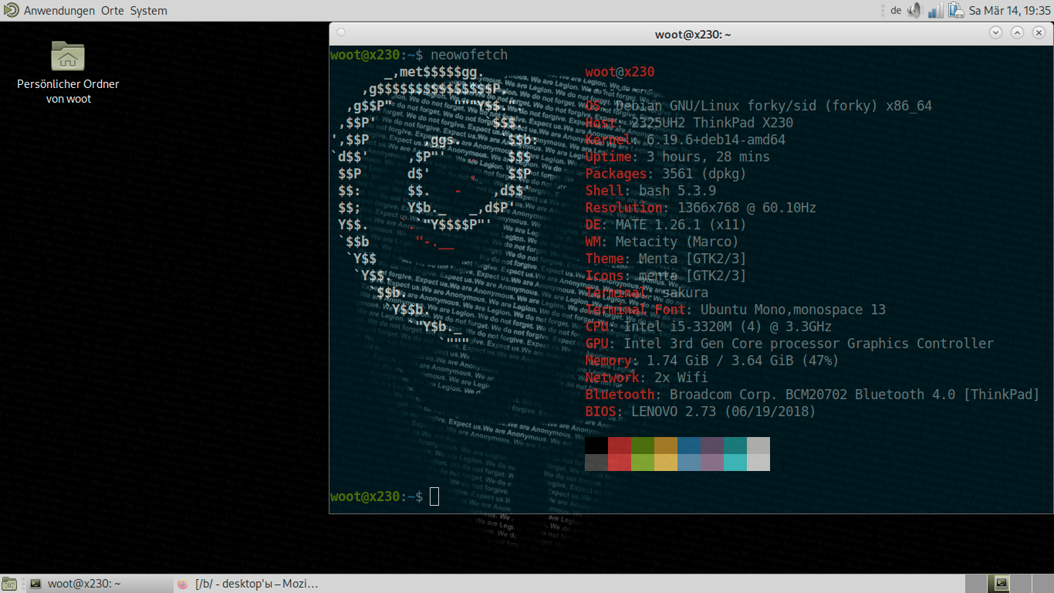Click the cursor at the bottom terminal prompt
Viewport: 1054px width, 593px height.
point(434,496)
